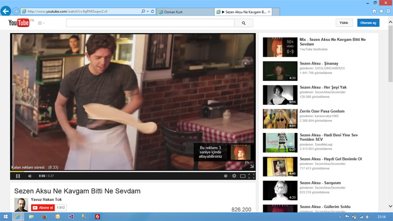Screen dimensions: 393x221
Task: Click the taskbar clock 21:14
Action: tap(381, 217)
